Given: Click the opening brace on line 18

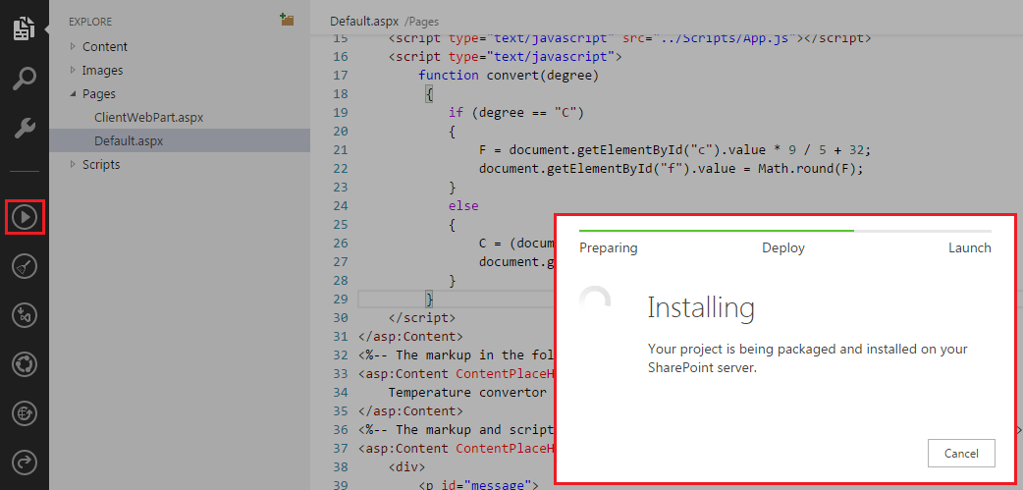Looking at the screenshot, I should point(429,94).
